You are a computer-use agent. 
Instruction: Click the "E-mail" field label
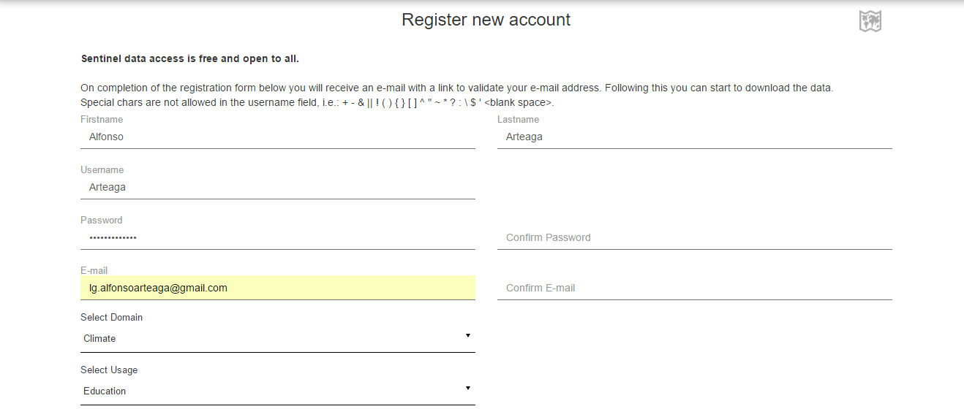pyautogui.click(x=94, y=270)
